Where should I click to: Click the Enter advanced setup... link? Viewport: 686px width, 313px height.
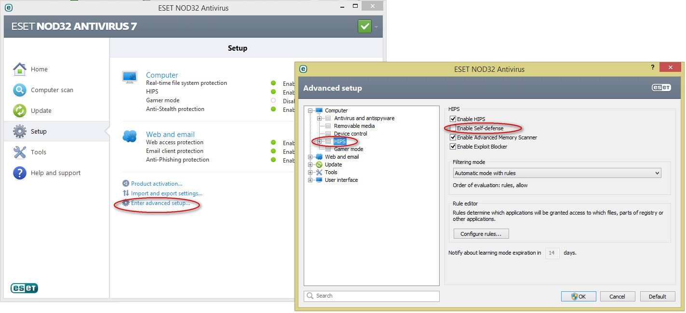click(x=161, y=203)
